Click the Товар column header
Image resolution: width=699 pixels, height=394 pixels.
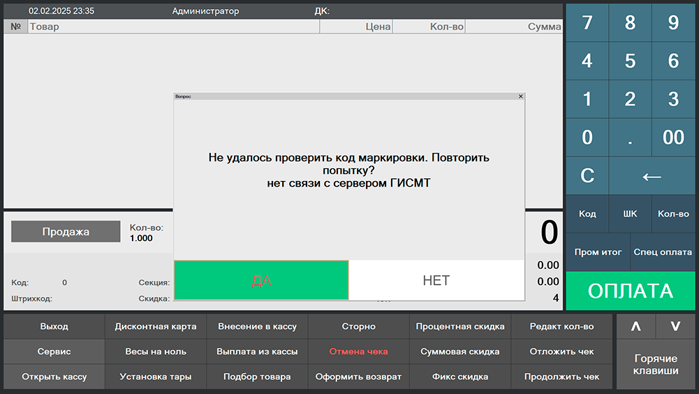173,27
